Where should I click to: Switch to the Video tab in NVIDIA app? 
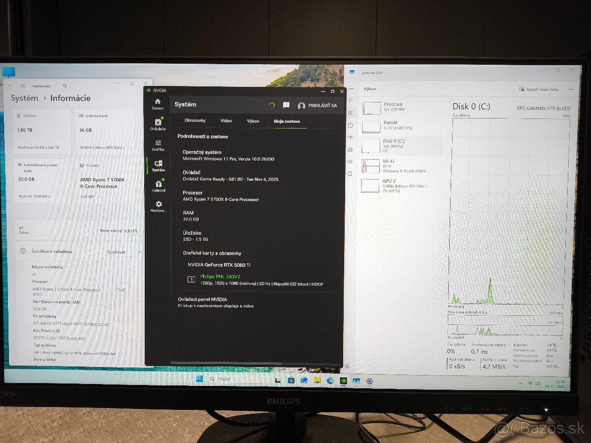[226, 121]
